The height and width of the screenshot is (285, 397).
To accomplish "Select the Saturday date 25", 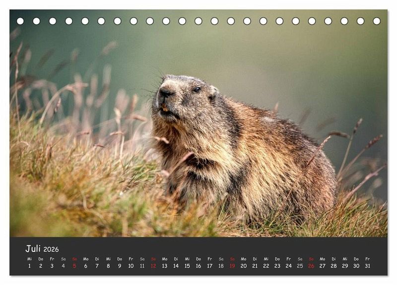I will (x=300, y=266).
